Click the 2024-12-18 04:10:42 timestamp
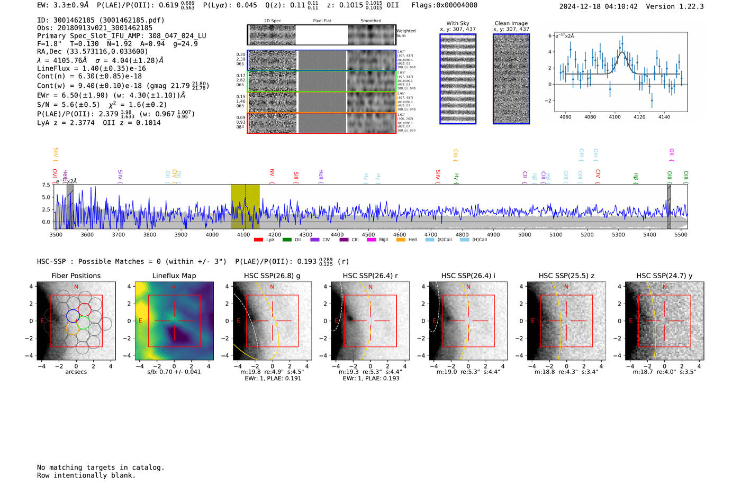Screen dimensions: 741x504 [x=599, y=6]
